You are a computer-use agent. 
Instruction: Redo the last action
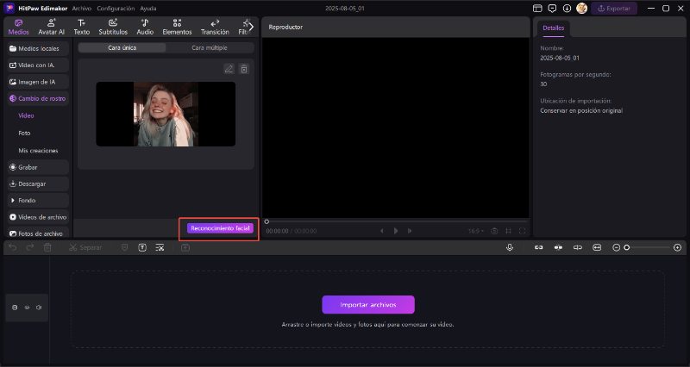(x=29, y=248)
